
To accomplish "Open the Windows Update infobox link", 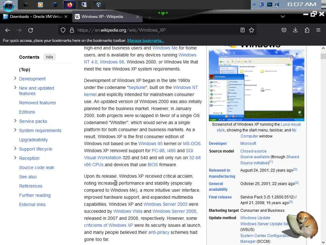I will pos(255,218).
